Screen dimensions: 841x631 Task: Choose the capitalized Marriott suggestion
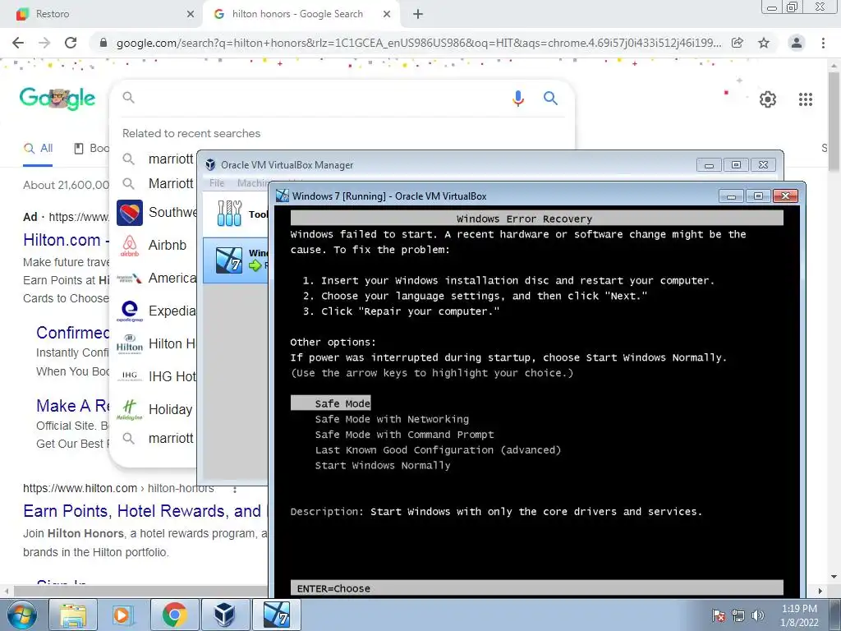tap(157, 183)
